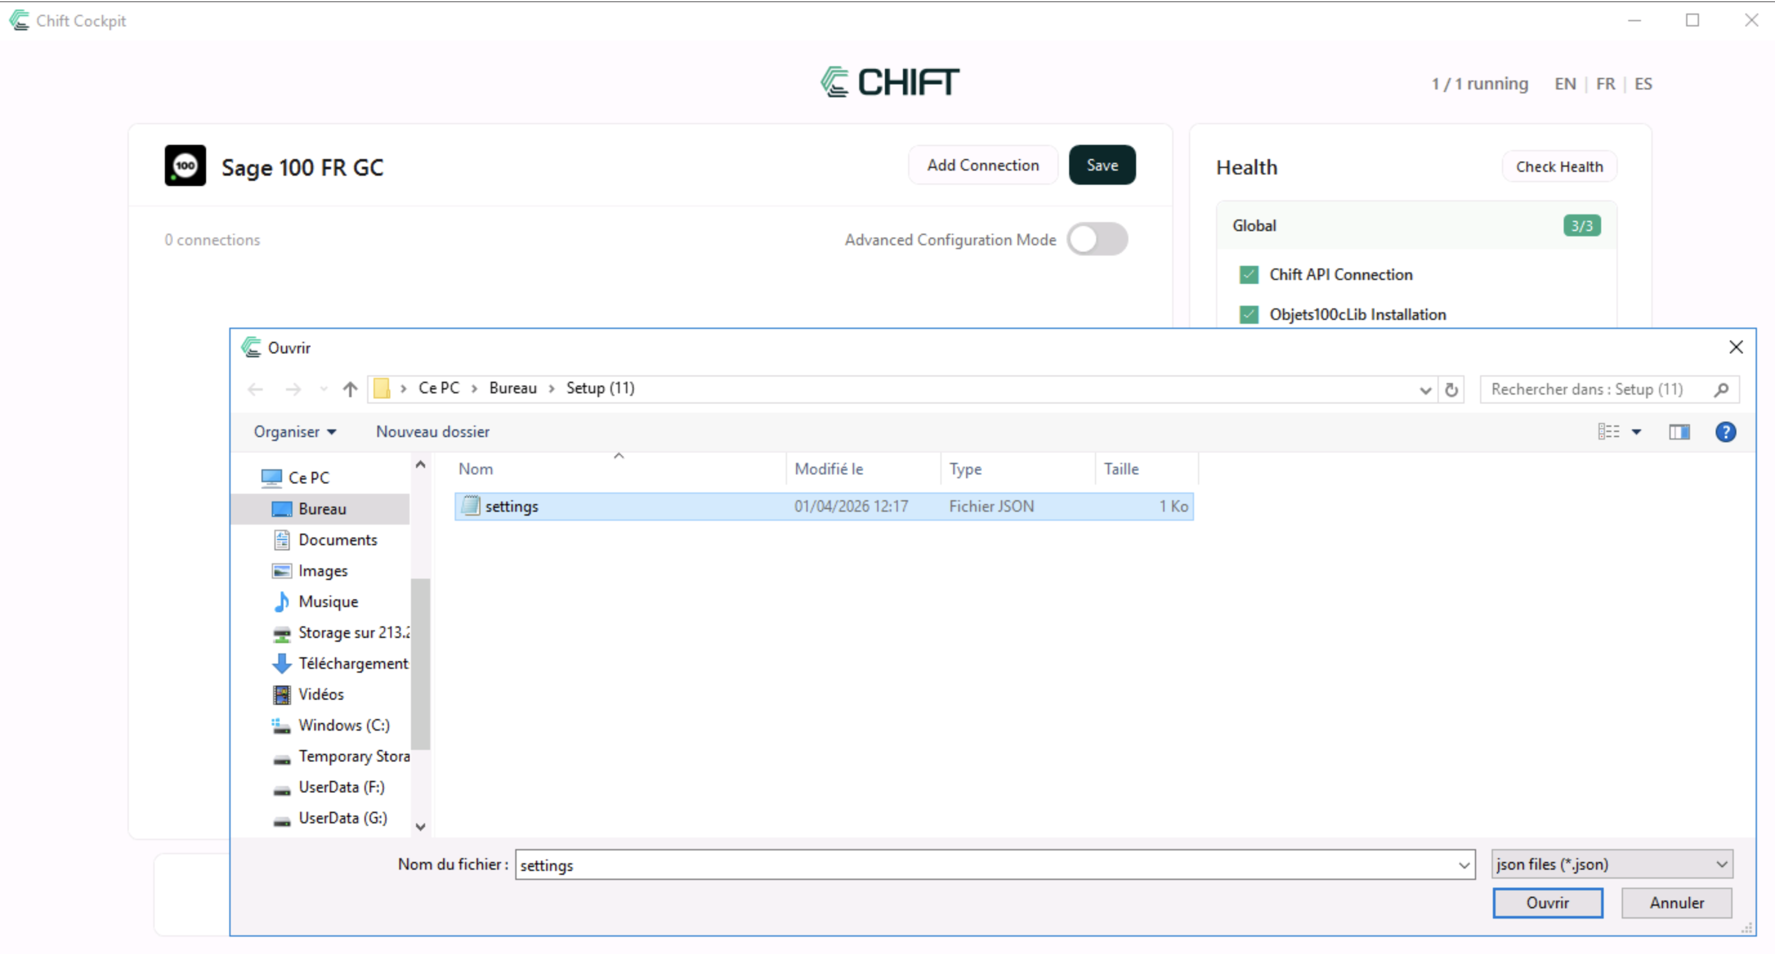Click the up-arrow parent folder icon
The image size is (1775, 954).
350,389
